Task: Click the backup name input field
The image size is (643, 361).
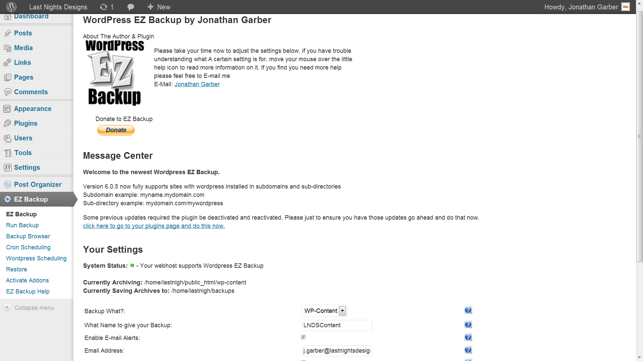Action: (337, 325)
